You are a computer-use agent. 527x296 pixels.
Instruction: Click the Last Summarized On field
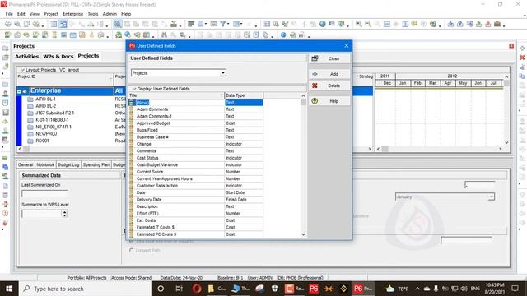[x=44, y=194]
